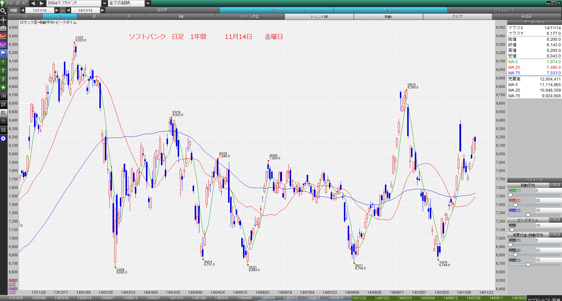The height and width of the screenshot is (301, 562).
Task: Switch to 日 daily timeframe
Action: (60, 17)
